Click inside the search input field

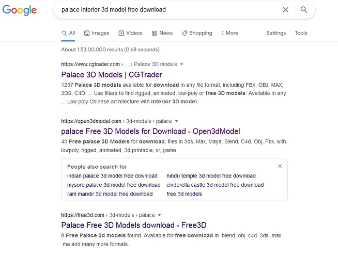pos(165,10)
